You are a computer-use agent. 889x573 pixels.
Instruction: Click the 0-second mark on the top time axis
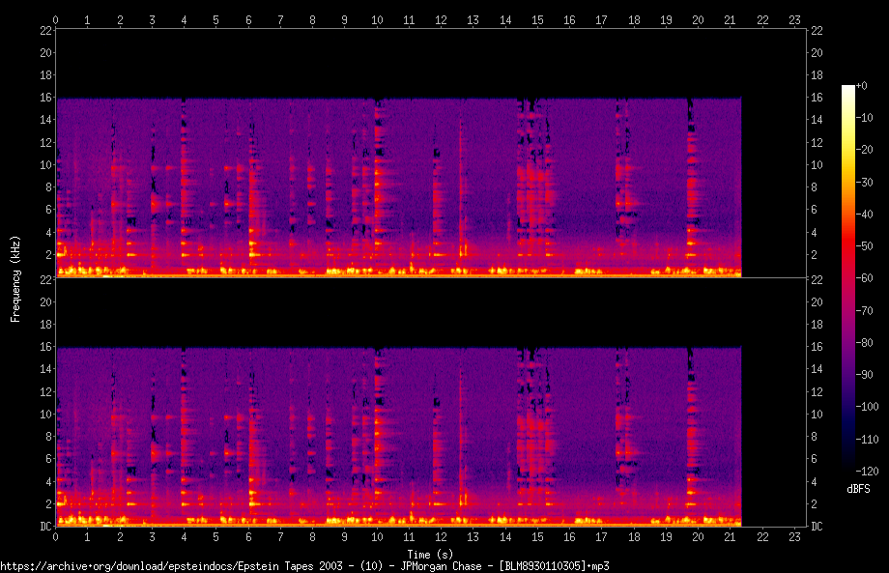56,19
